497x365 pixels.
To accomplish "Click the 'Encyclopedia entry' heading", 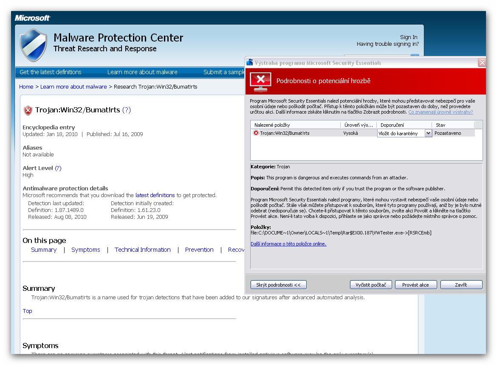I will (48, 127).
